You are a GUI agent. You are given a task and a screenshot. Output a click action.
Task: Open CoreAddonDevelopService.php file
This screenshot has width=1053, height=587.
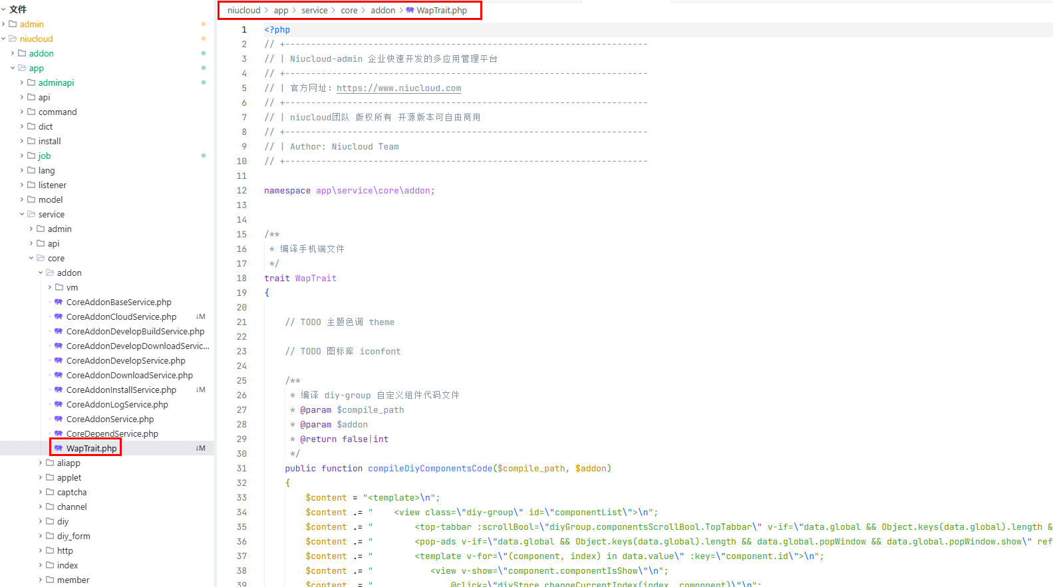pyautogui.click(x=126, y=361)
